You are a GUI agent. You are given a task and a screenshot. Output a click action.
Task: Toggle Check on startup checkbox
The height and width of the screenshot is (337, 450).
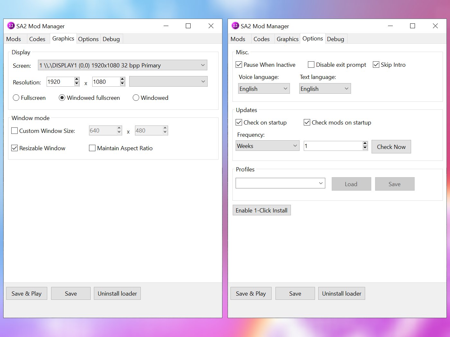(261, 122)
